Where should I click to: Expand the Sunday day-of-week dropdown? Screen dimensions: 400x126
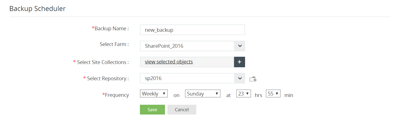pyautogui.click(x=203, y=94)
